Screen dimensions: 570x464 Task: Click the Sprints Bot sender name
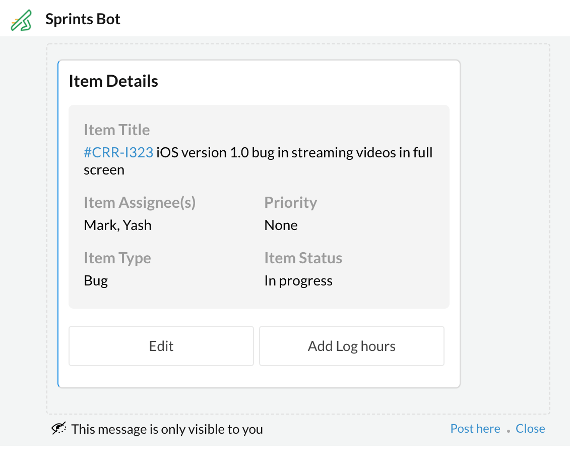[83, 20]
